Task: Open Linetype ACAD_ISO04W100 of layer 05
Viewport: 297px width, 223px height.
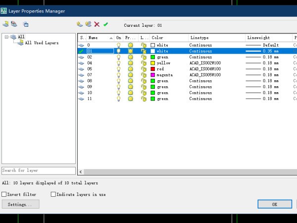Action: 205,69
